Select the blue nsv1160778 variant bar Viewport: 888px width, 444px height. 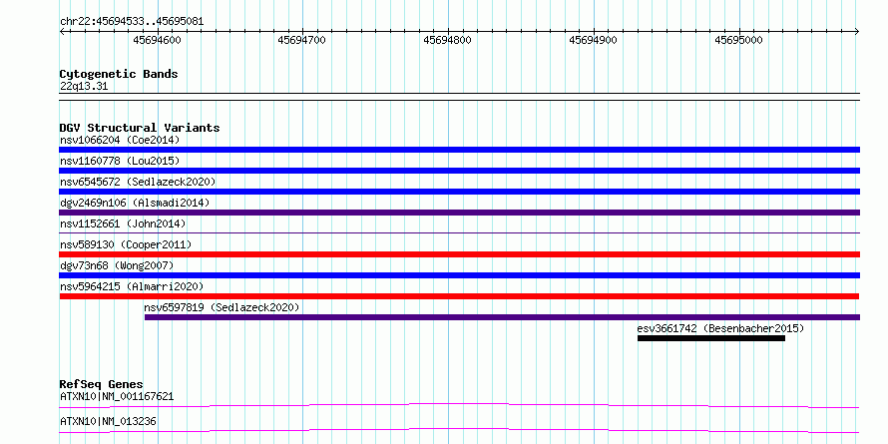pos(459,171)
